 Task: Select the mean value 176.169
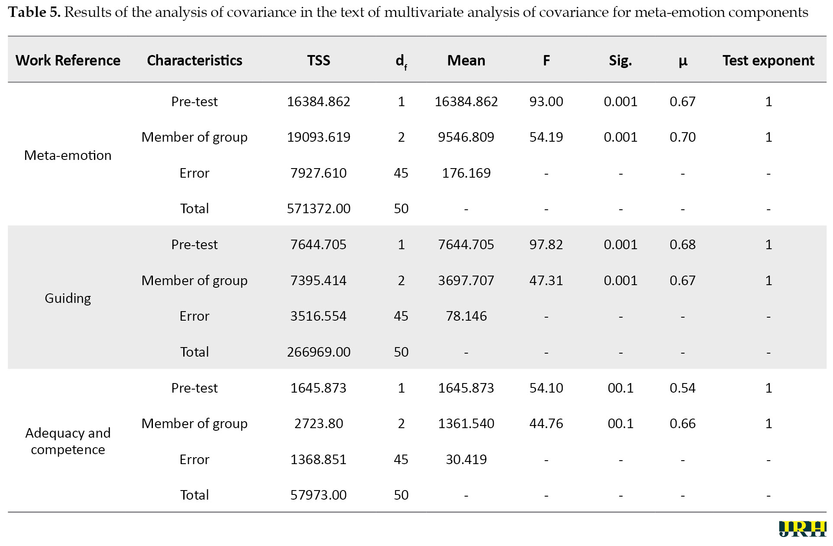click(466, 173)
